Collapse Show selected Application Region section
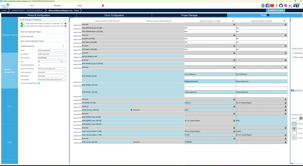The width and height of the screenshot is (303, 166). pyautogui.click(x=43, y=41)
